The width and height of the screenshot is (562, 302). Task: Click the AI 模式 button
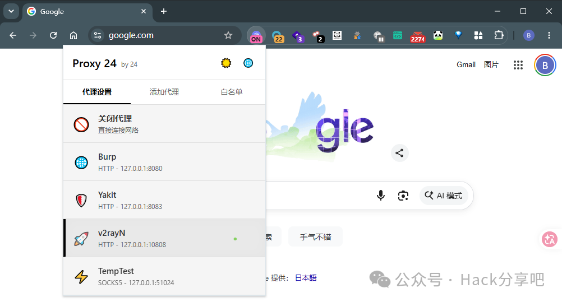click(444, 196)
